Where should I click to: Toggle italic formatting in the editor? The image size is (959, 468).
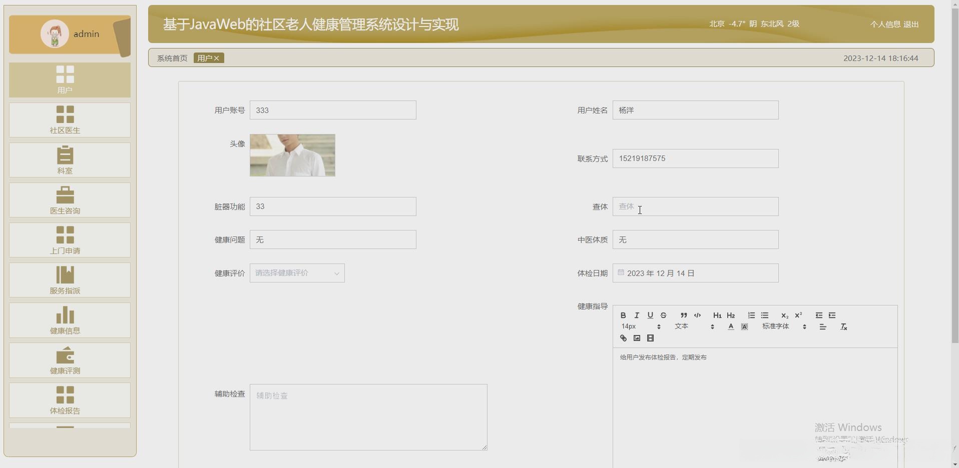636,315
